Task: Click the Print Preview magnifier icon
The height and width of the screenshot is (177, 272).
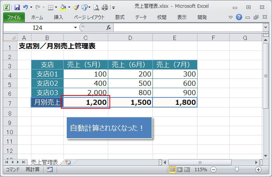Action: point(96,7)
